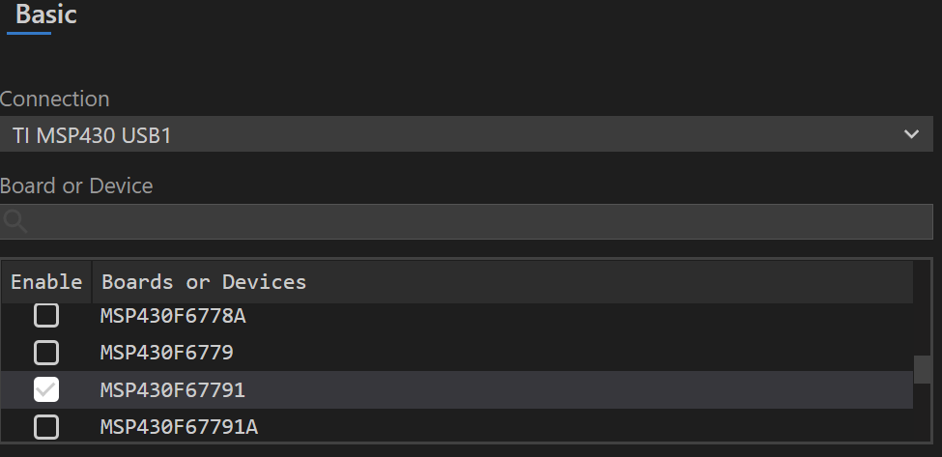Switch to the Basic tab
The height and width of the screenshot is (457, 942).
pos(45,15)
